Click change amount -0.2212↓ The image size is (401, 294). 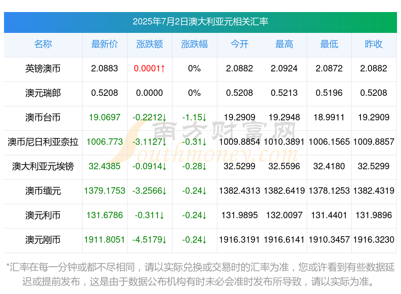[x=150, y=118]
